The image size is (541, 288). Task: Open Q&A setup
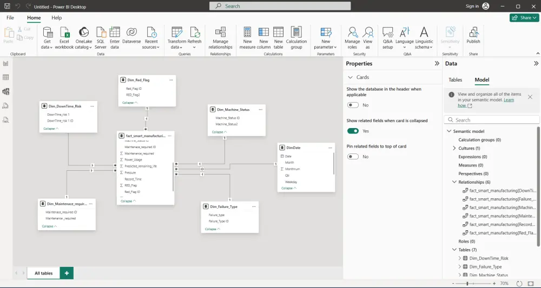coord(387,38)
